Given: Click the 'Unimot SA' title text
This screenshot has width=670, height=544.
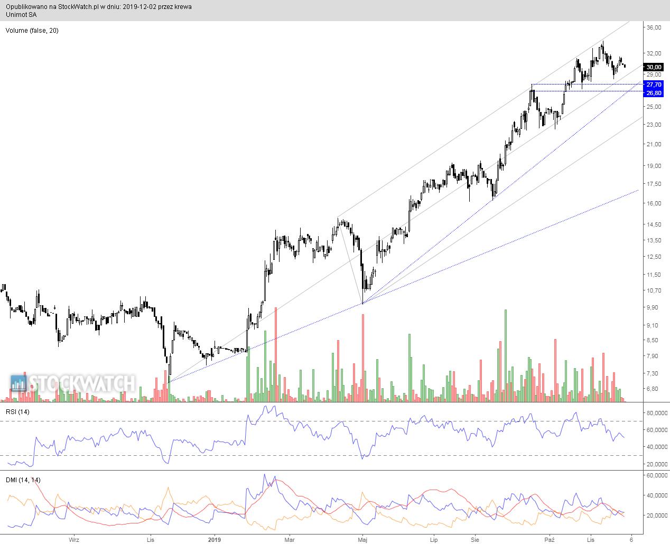Looking at the screenshot, I should [21, 14].
